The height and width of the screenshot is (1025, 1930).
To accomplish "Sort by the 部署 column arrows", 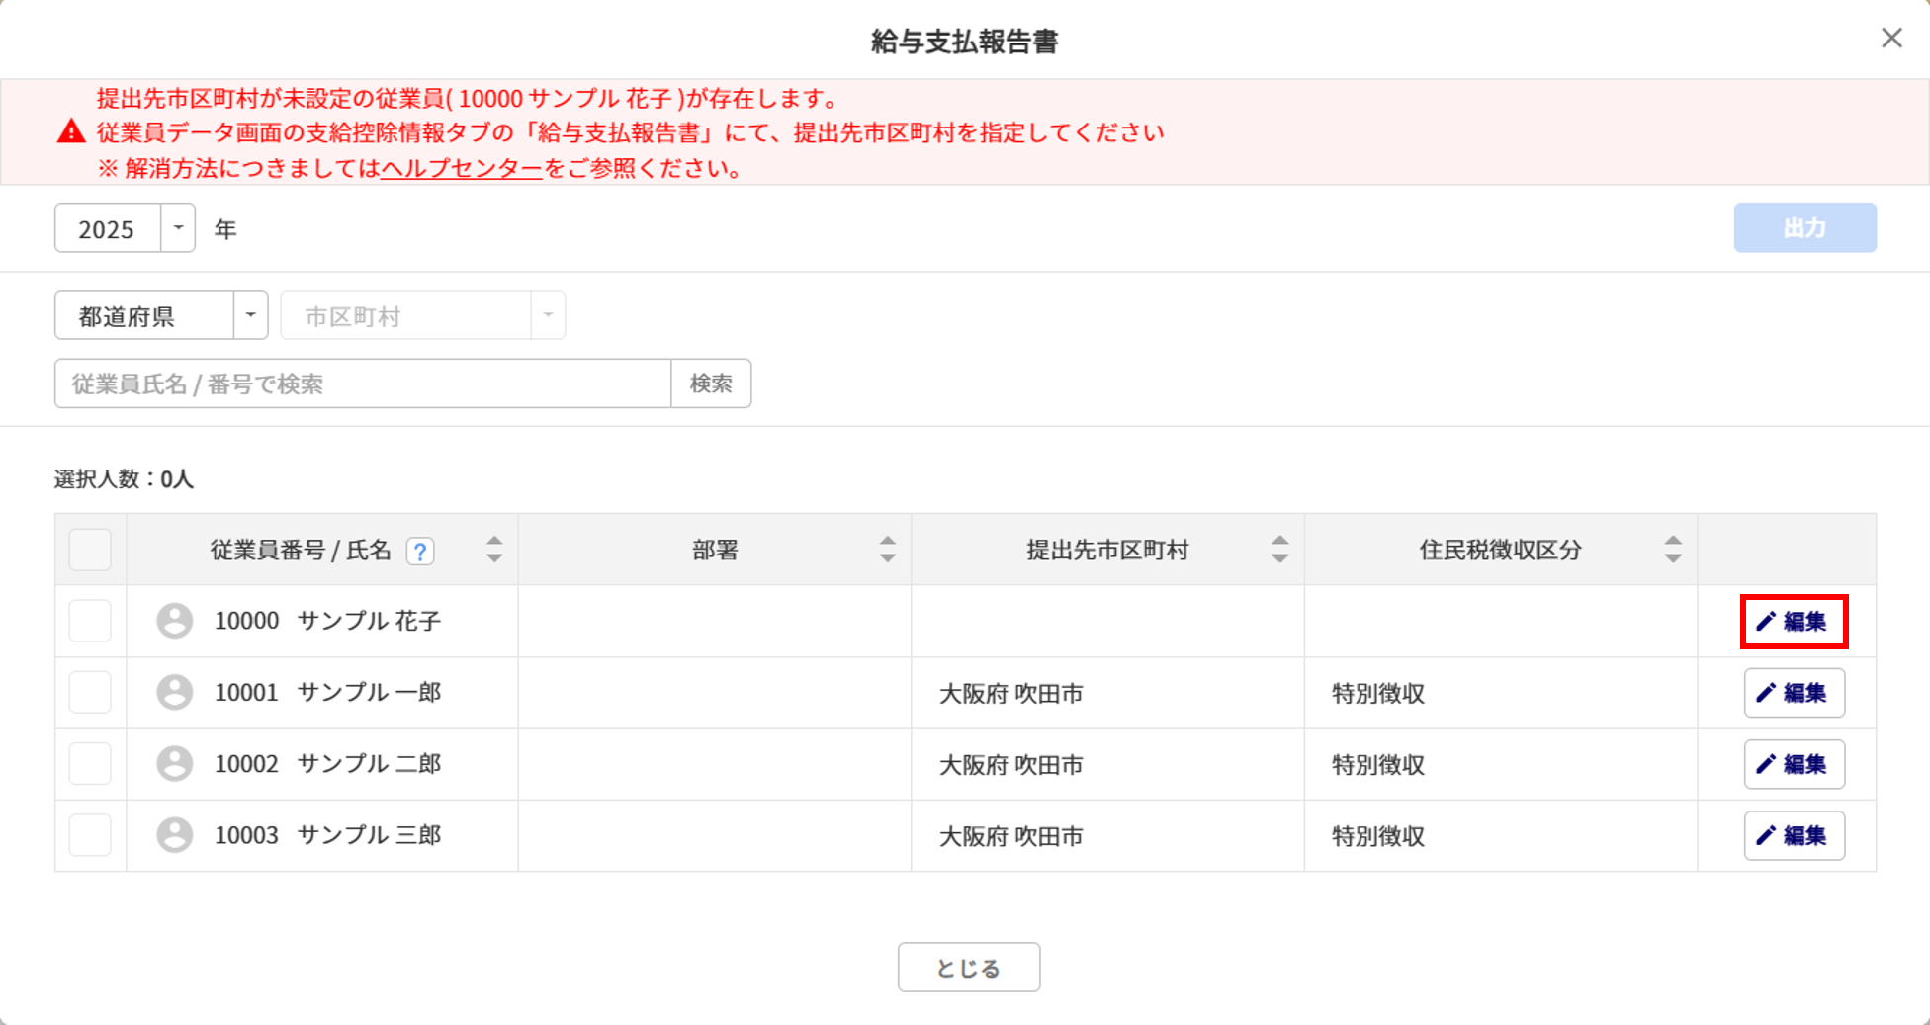I will point(887,550).
